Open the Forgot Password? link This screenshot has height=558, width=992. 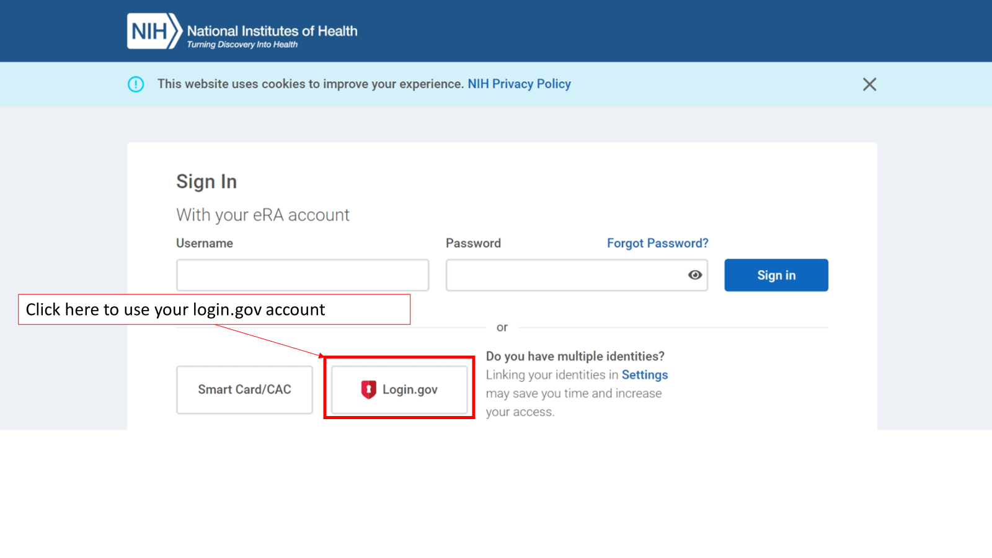tap(657, 243)
